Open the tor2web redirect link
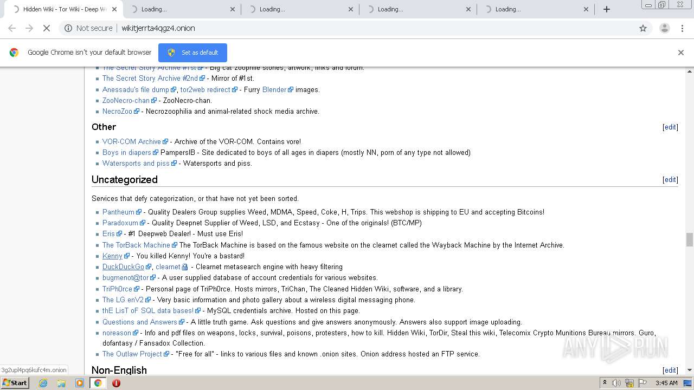 [205, 90]
